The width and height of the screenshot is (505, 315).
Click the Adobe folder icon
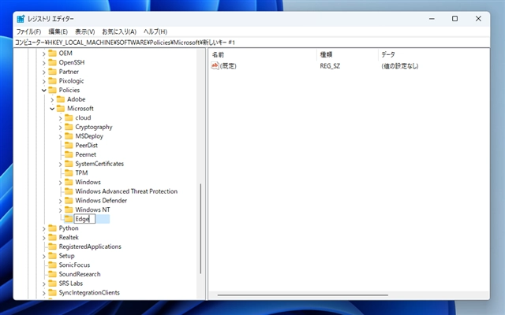(61, 99)
